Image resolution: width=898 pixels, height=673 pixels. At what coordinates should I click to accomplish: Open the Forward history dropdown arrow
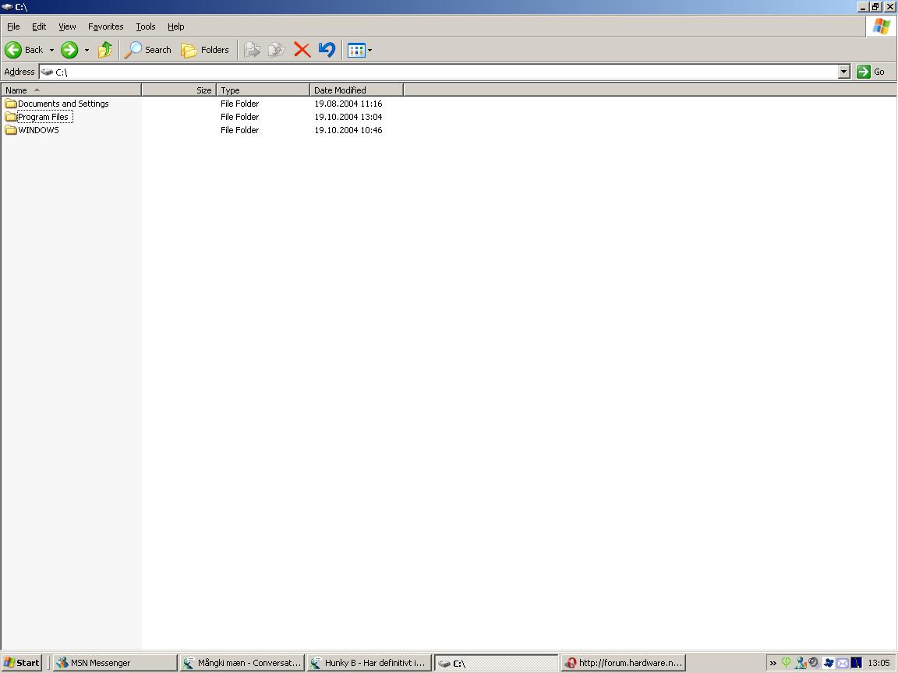coord(87,51)
